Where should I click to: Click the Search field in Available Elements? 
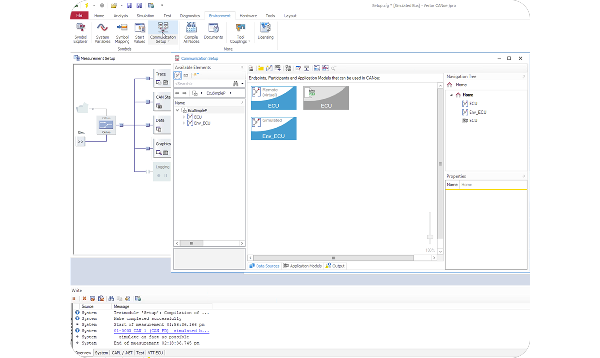[203, 84]
